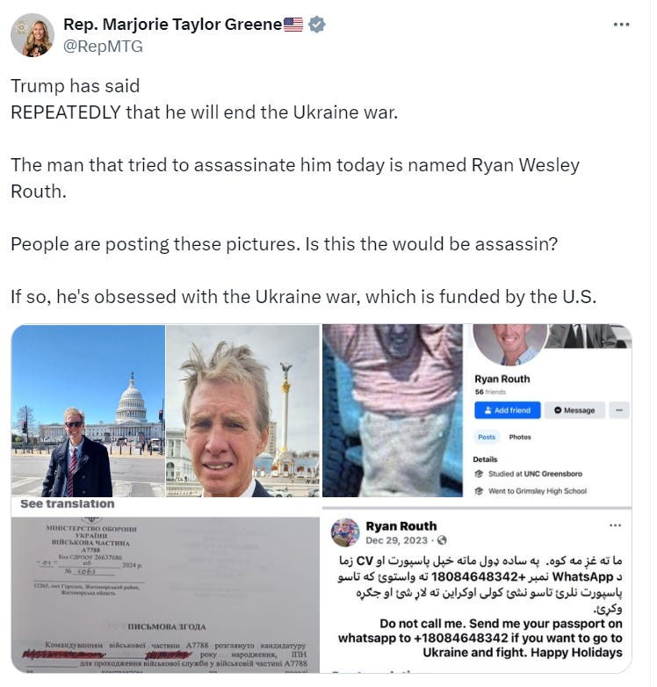Click the blue verified badge icon
657x687 pixels.
click(x=317, y=25)
